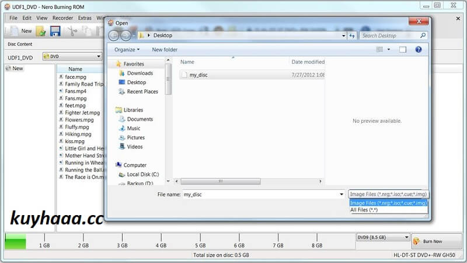This screenshot has height=263, width=467.
Task: Click the File name input field
Action: pos(260,195)
